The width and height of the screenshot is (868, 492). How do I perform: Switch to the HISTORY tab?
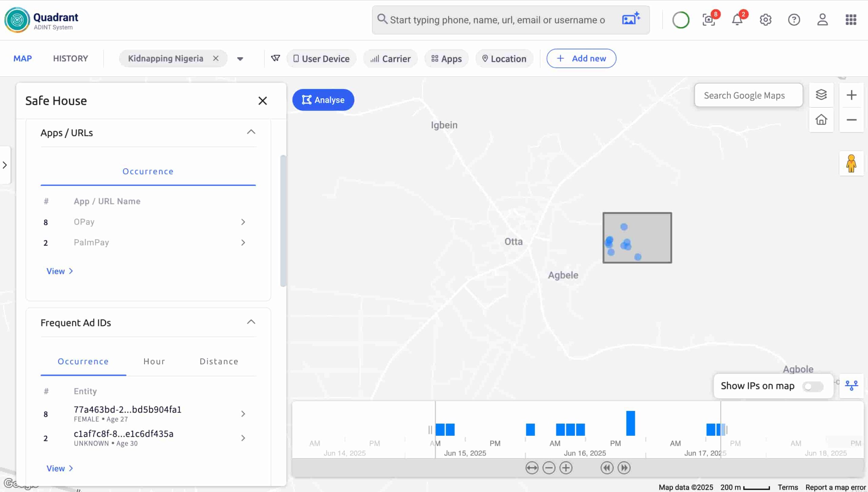coord(71,58)
